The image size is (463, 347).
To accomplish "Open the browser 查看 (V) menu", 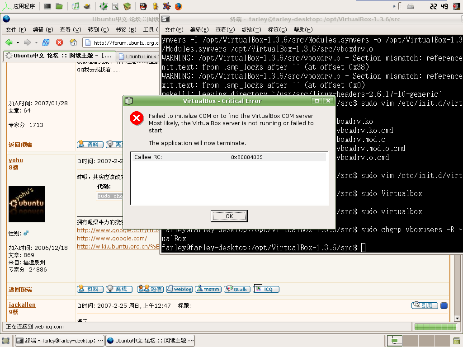I will point(70,30).
